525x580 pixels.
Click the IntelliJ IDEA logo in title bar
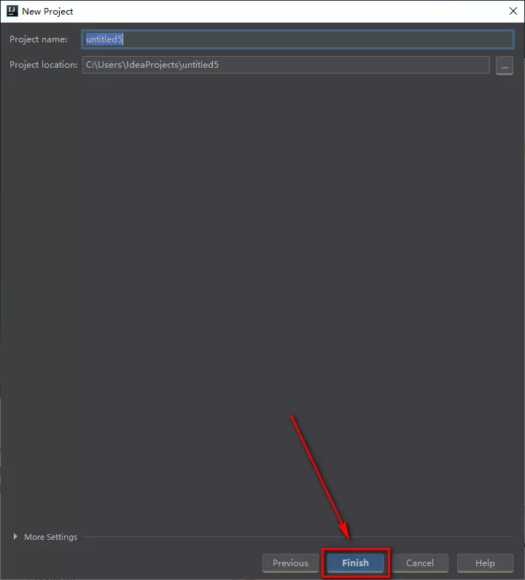point(12,11)
